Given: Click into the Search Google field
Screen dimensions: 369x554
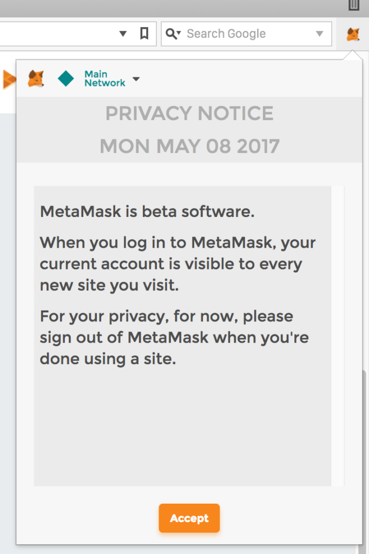Looking at the screenshot, I should click(246, 34).
